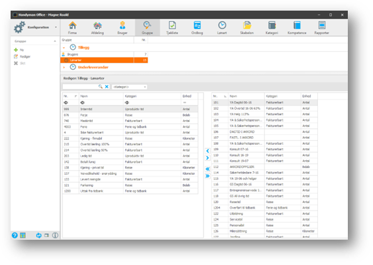Open filter for left Nr. column

66,102
